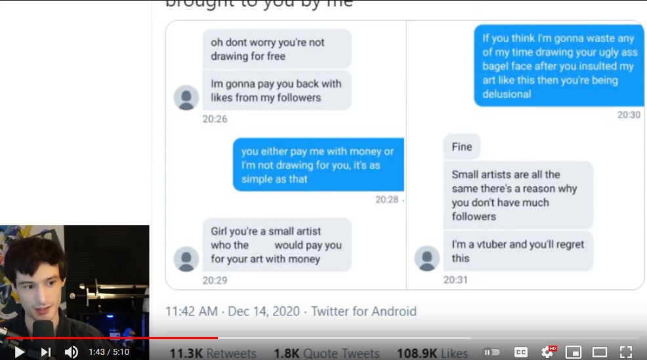Open the right DM screenshot image
This screenshot has height=360, width=647.
[x=525, y=155]
